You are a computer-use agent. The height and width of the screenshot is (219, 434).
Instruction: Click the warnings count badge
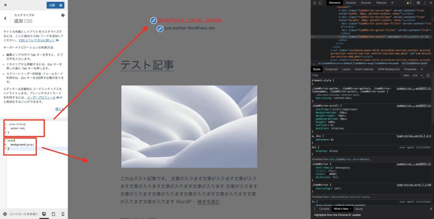tap(409, 3)
